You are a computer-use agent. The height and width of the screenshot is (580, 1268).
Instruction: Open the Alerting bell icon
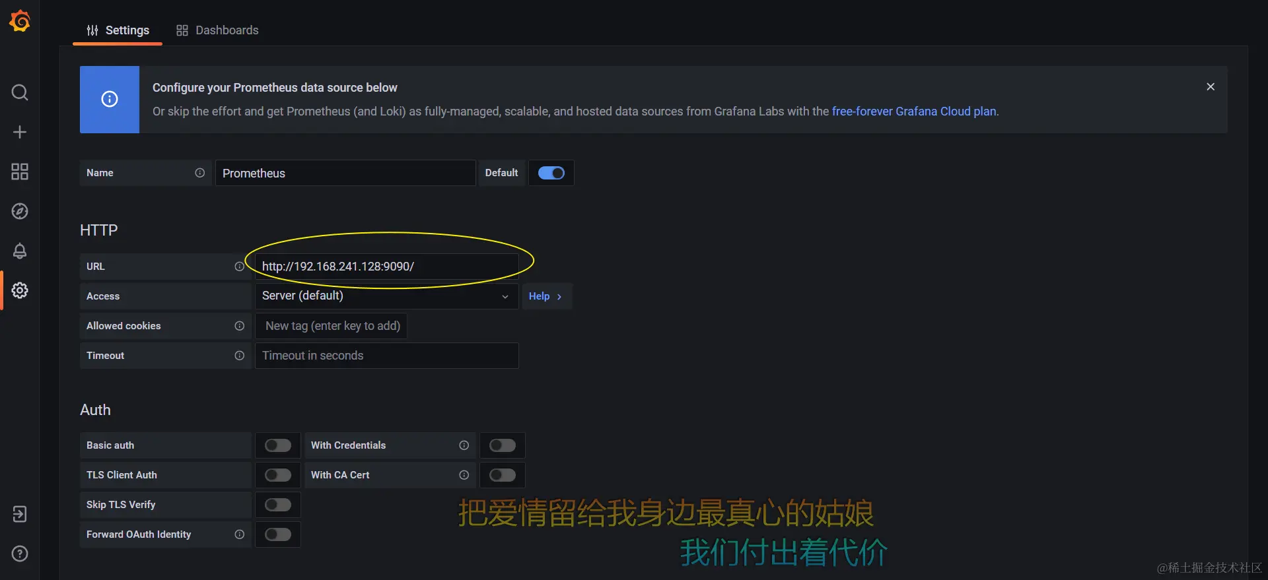coord(20,251)
